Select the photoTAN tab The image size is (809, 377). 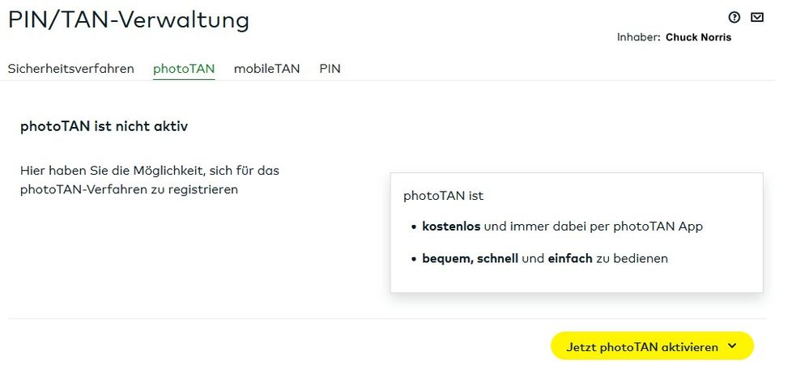tap(184, 69)
